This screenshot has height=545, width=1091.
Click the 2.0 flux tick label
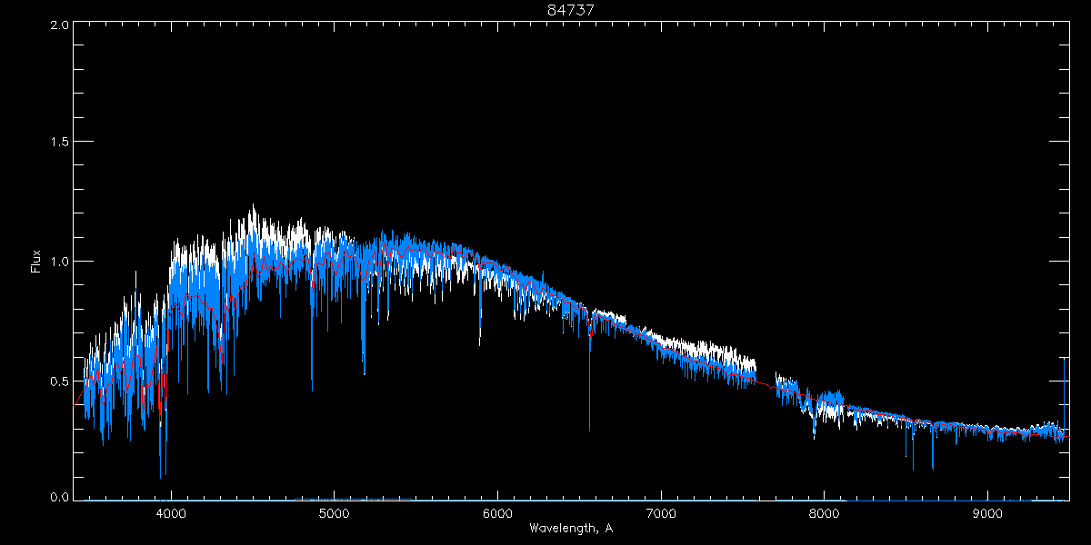pos(59,25)
